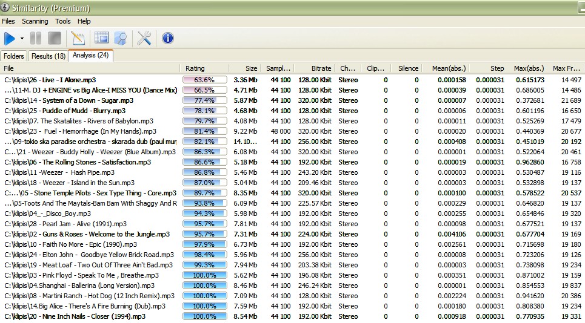Open the Tools menu
Screen dimensions: 585x323
(63, 21)
